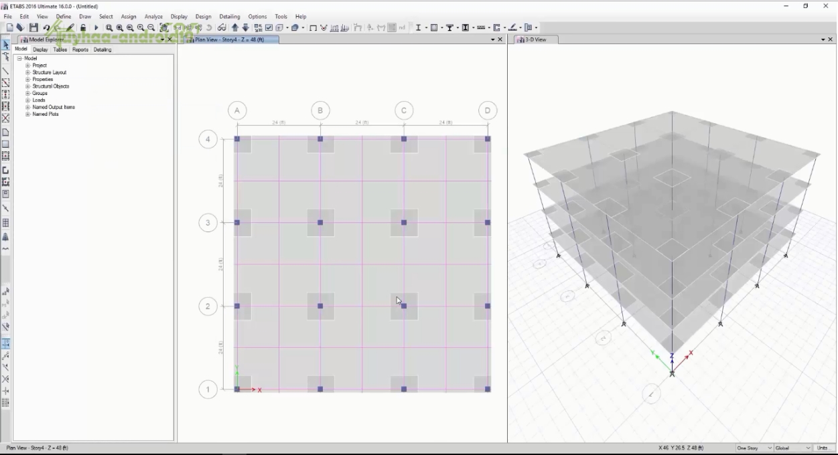Set the 3-d view from toolbar
Screen dimensions: 838x455
177,27
